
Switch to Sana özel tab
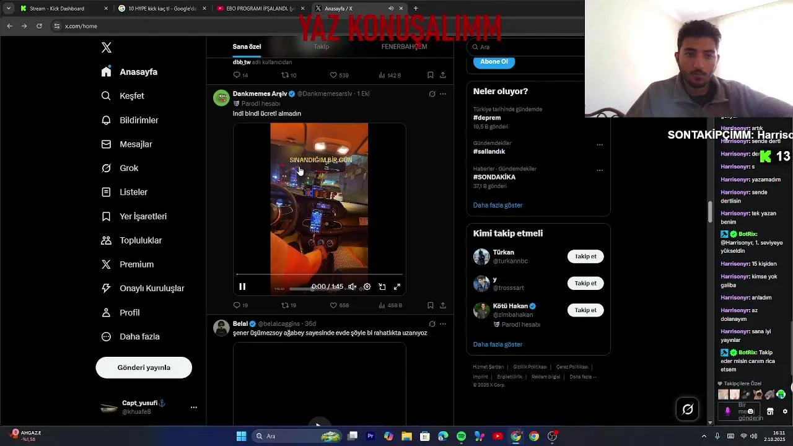click(247, 46)
